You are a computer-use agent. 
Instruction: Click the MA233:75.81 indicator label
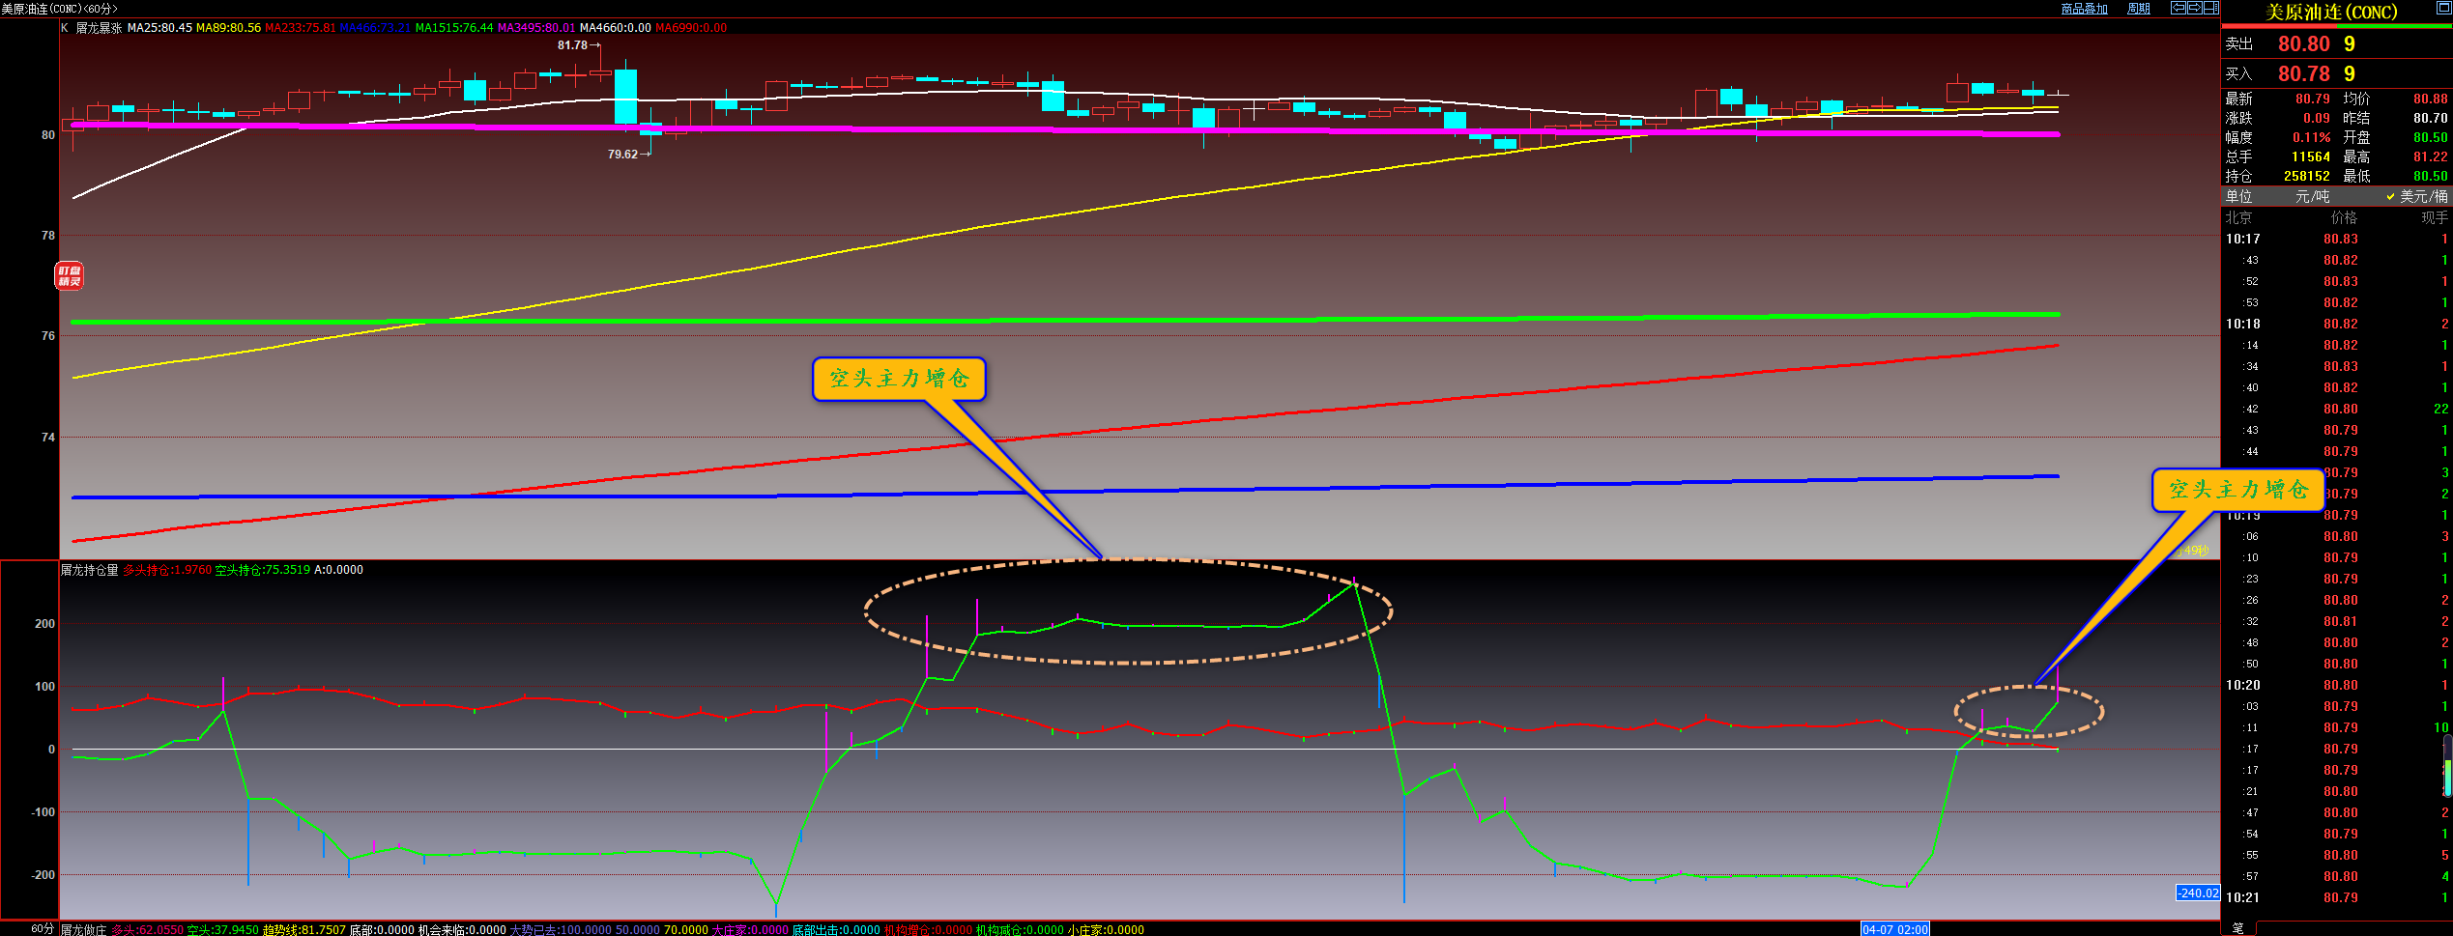(x=301, y=28)
